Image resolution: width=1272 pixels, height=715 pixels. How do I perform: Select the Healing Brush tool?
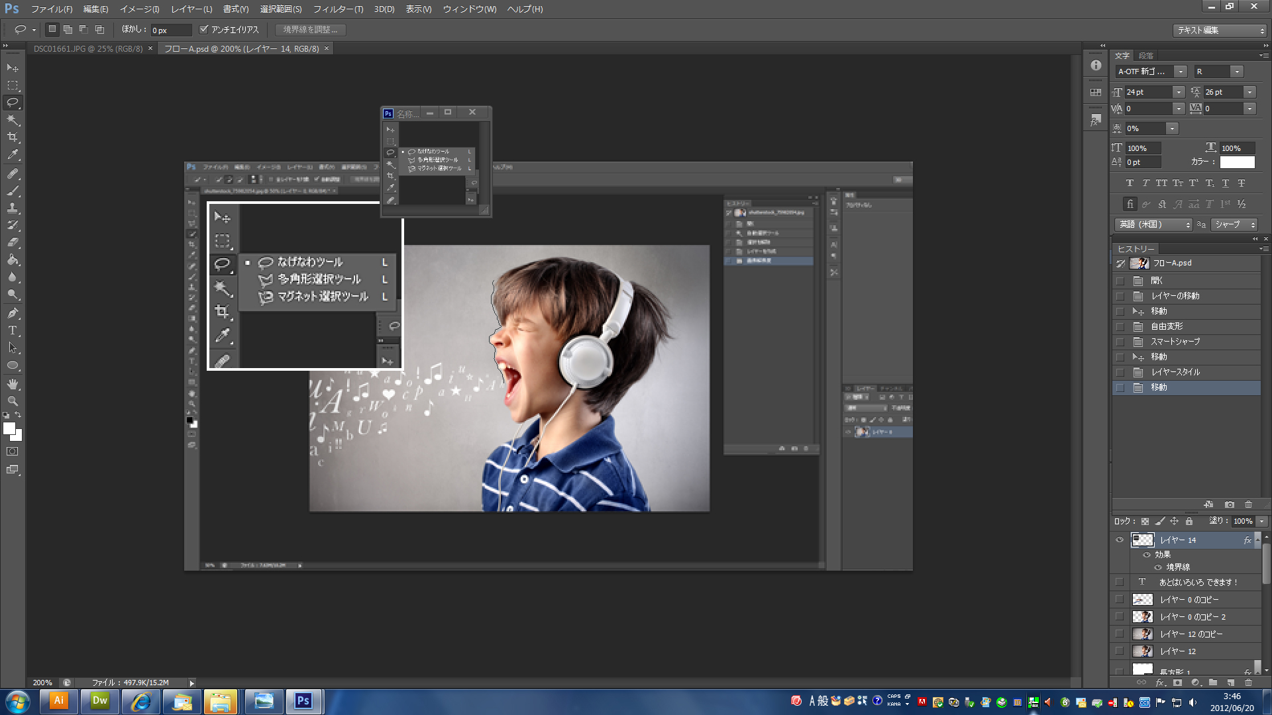[x=13, y=173]
